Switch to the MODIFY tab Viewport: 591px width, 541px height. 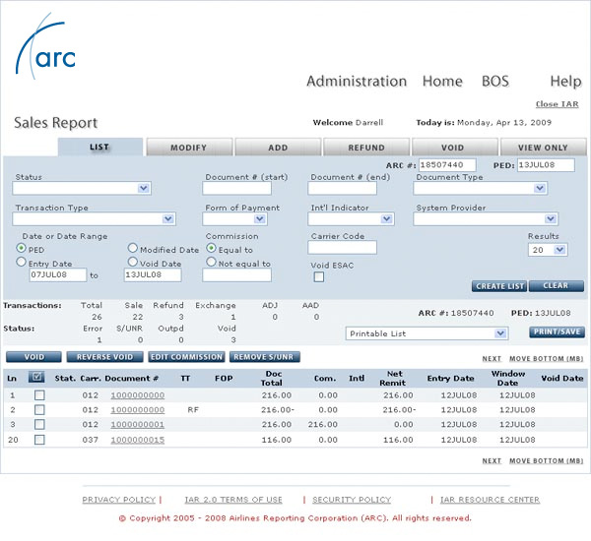pyautogui.click(x=189, y=148)
